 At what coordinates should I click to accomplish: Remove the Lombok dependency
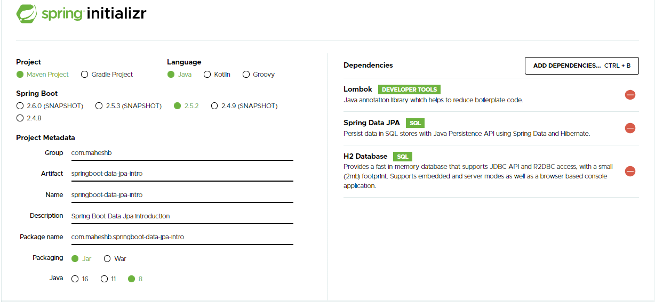(x=630, y=95)
